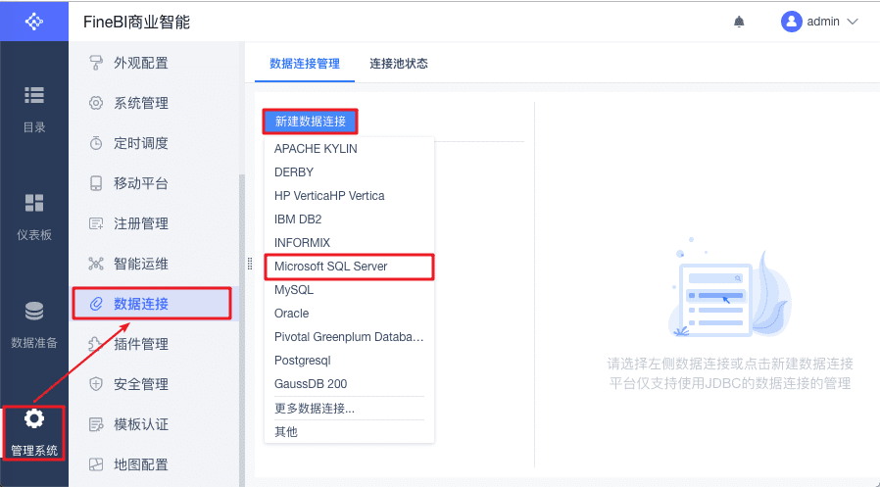Click the admin user avatar
The height and width of the screenshot is (487, 880).
pos(792,22)
